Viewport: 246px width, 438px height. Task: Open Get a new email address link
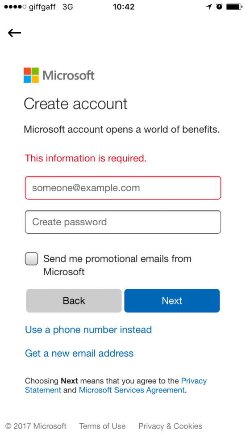(x=79, y=353)
